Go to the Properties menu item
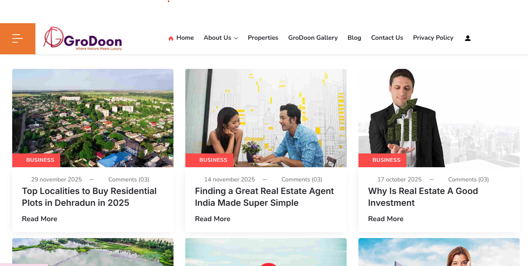528x266 pixels. click(x=263, y=38)
